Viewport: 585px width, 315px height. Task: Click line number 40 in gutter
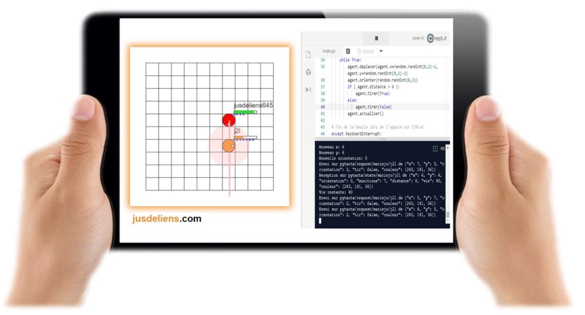coord(323,107)
